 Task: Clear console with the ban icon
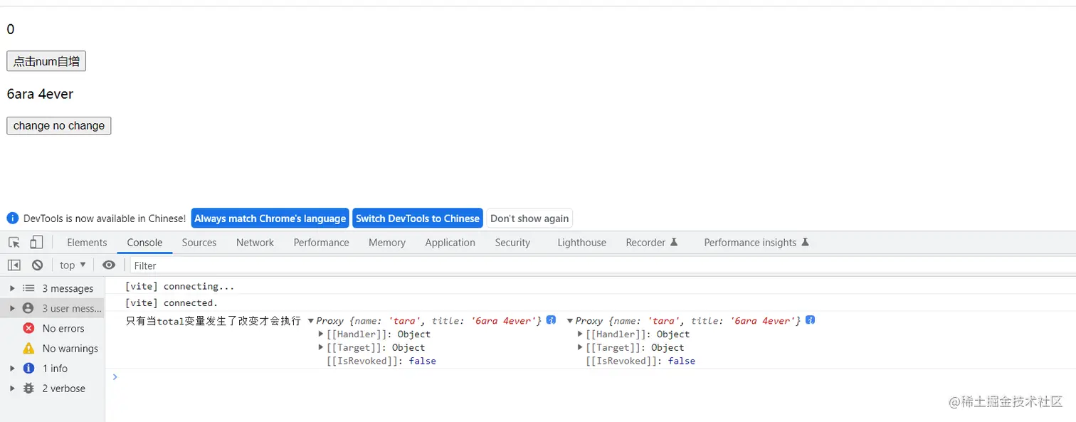click(37, 265)
